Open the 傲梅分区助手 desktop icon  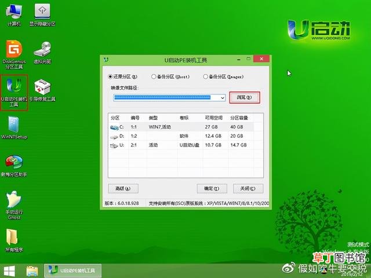tap(14, 166)
